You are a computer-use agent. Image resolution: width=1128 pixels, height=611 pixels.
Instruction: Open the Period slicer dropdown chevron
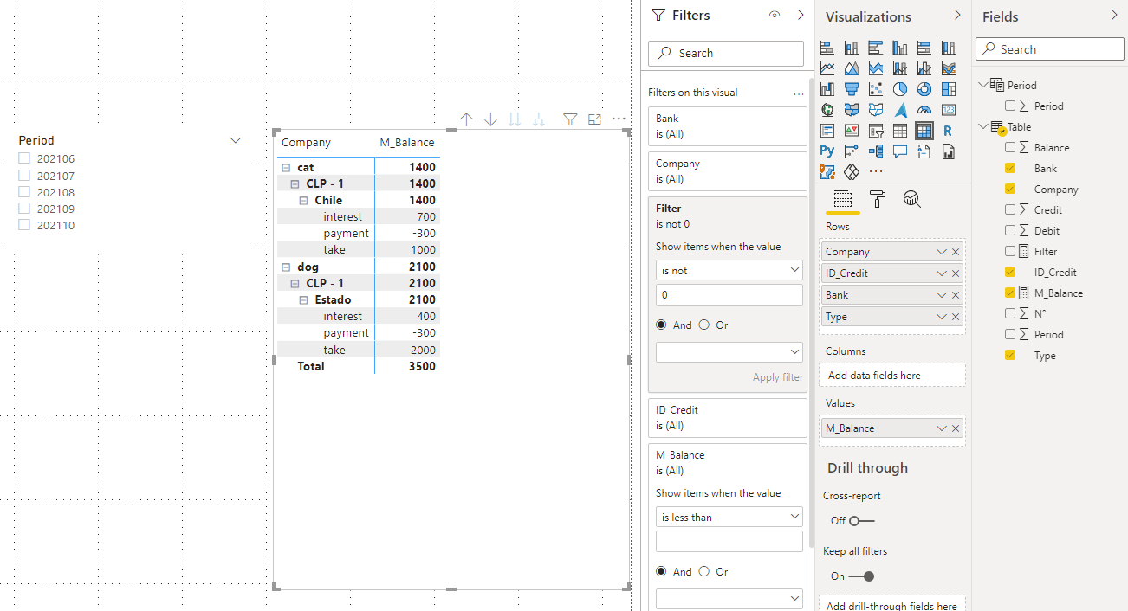coord(236,140)
